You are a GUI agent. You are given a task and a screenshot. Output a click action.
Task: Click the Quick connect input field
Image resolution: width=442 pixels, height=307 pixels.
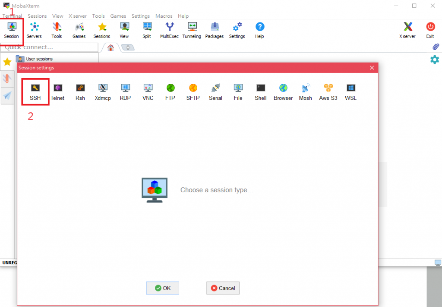[x=49, y=47]
